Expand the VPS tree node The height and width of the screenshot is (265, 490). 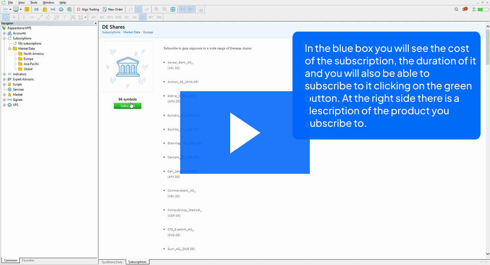click(5, 105)
